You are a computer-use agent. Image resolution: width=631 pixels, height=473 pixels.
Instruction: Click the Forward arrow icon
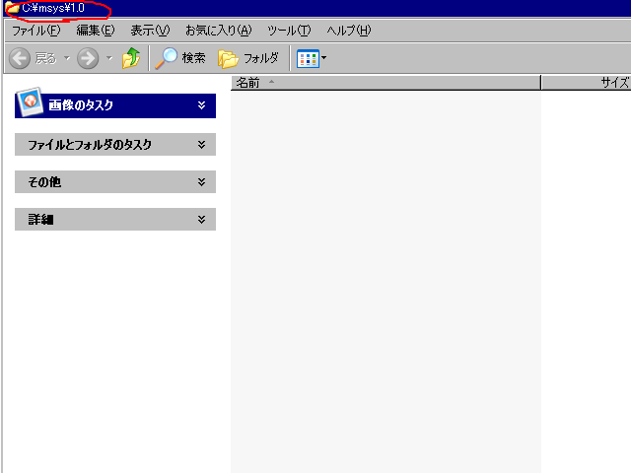[88, 58]
